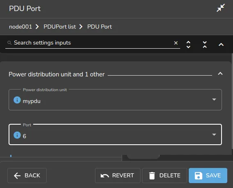Image resolution: width=233 pixels, height=188 pixels.
Task: Click the mypdu value text
Action: pos(32,101)
